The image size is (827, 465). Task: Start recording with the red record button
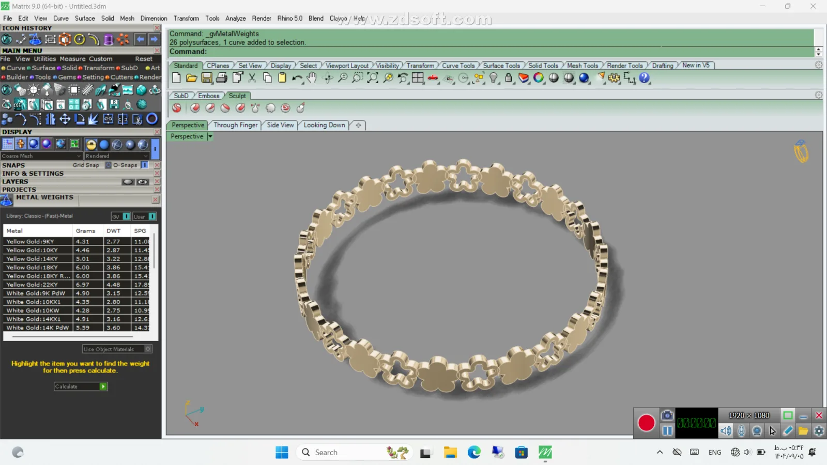click(x=646, y=423)
